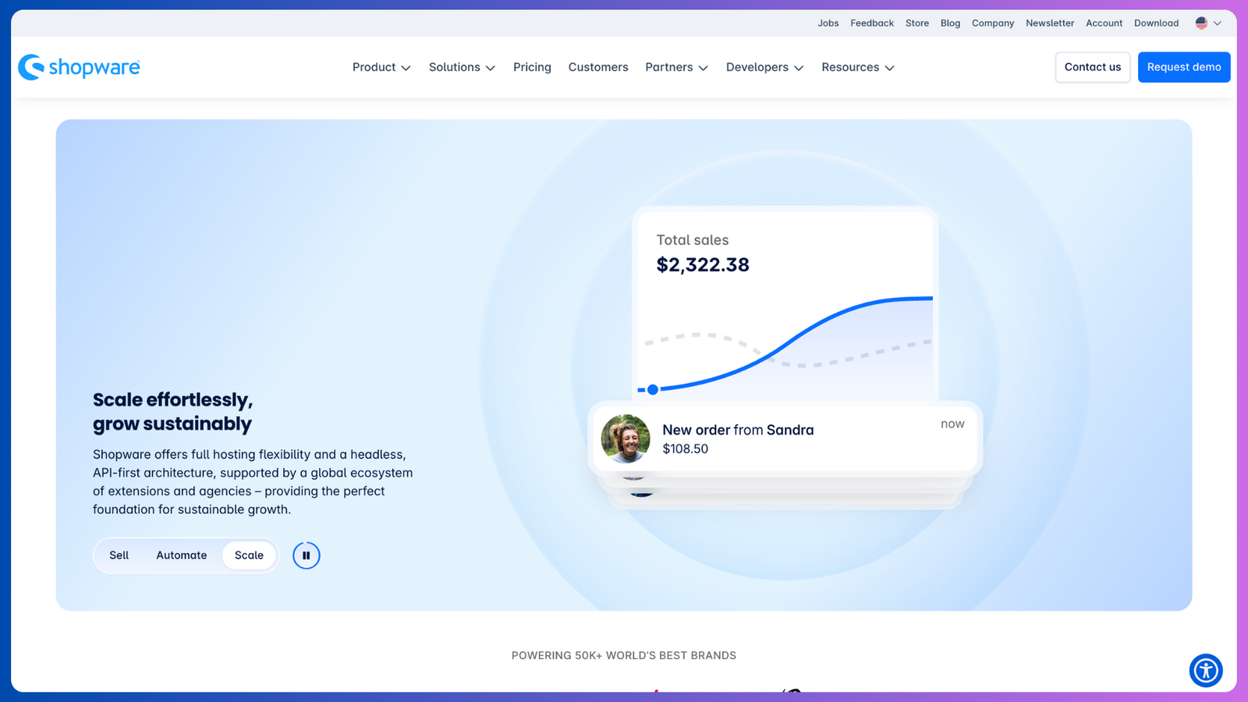The height and width of the screenshot is (702, 1248).
Task: Expand the Developers menu
Action: pyautogui.click(x=764, y=67)
